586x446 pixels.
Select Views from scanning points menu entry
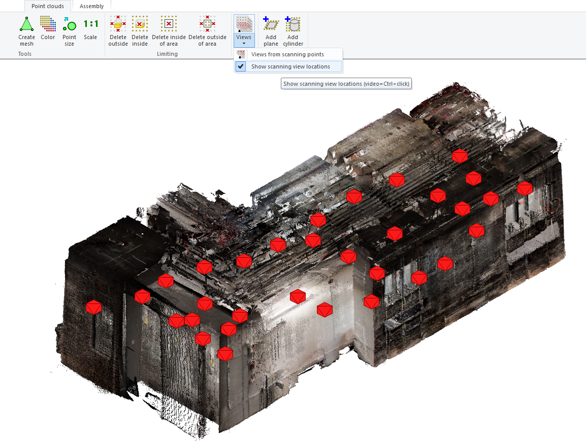(287, 54)
